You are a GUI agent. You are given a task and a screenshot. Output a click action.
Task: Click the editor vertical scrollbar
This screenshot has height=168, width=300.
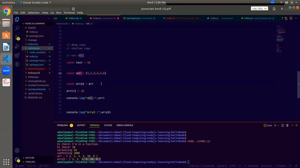(299, 85)
